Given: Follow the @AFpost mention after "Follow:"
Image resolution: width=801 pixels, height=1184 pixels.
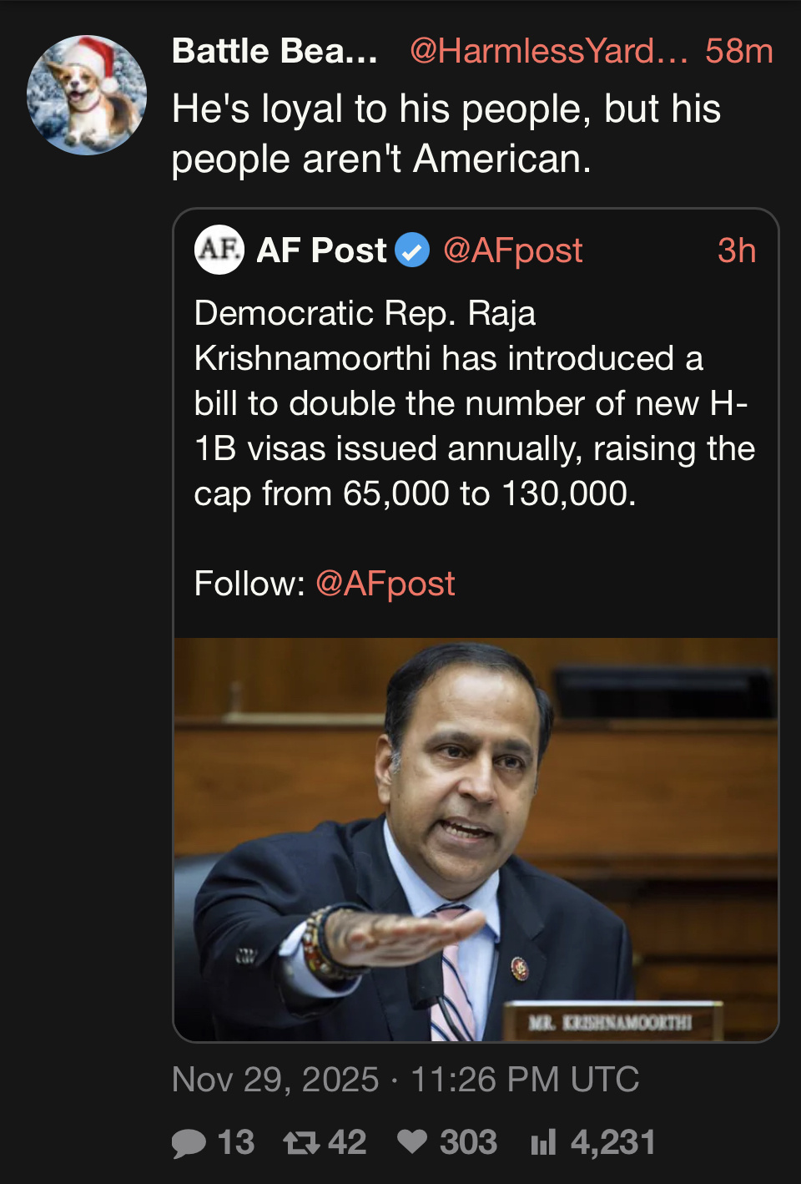Looking at the screenshot, I should tap(385, 584).
